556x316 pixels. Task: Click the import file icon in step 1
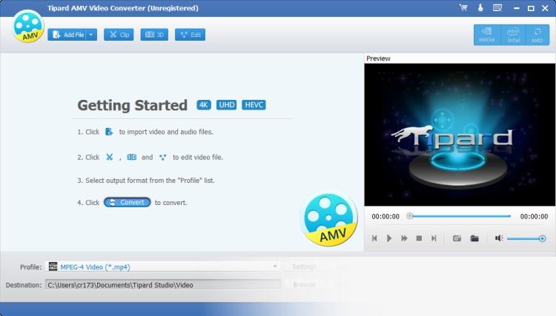pos(109,132)
